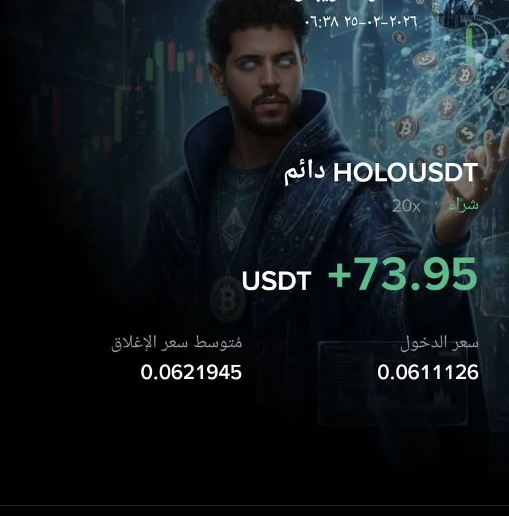
Task: Click the entry price value 0.0611126
Action: pos(428,372)
